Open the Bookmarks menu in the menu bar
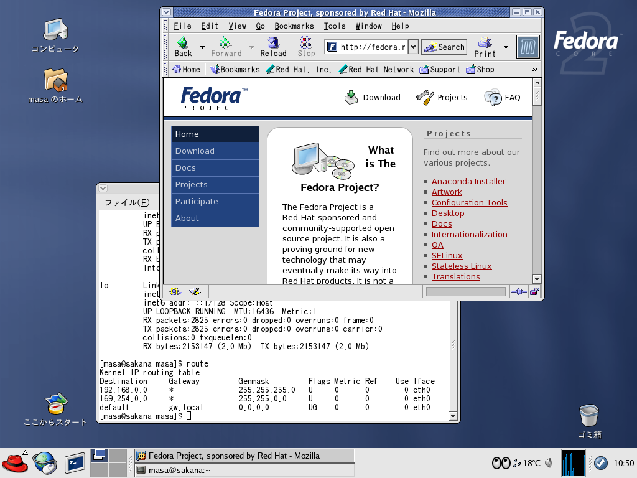The width and height of the screenshot is (637, 478). click(x=294, y=26)
